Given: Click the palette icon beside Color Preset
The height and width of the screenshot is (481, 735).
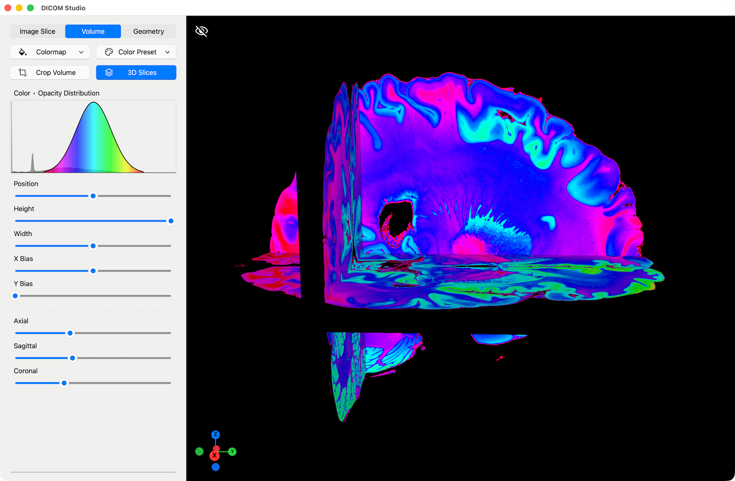Looking at the screenshot, I should [x=109, y=52].
